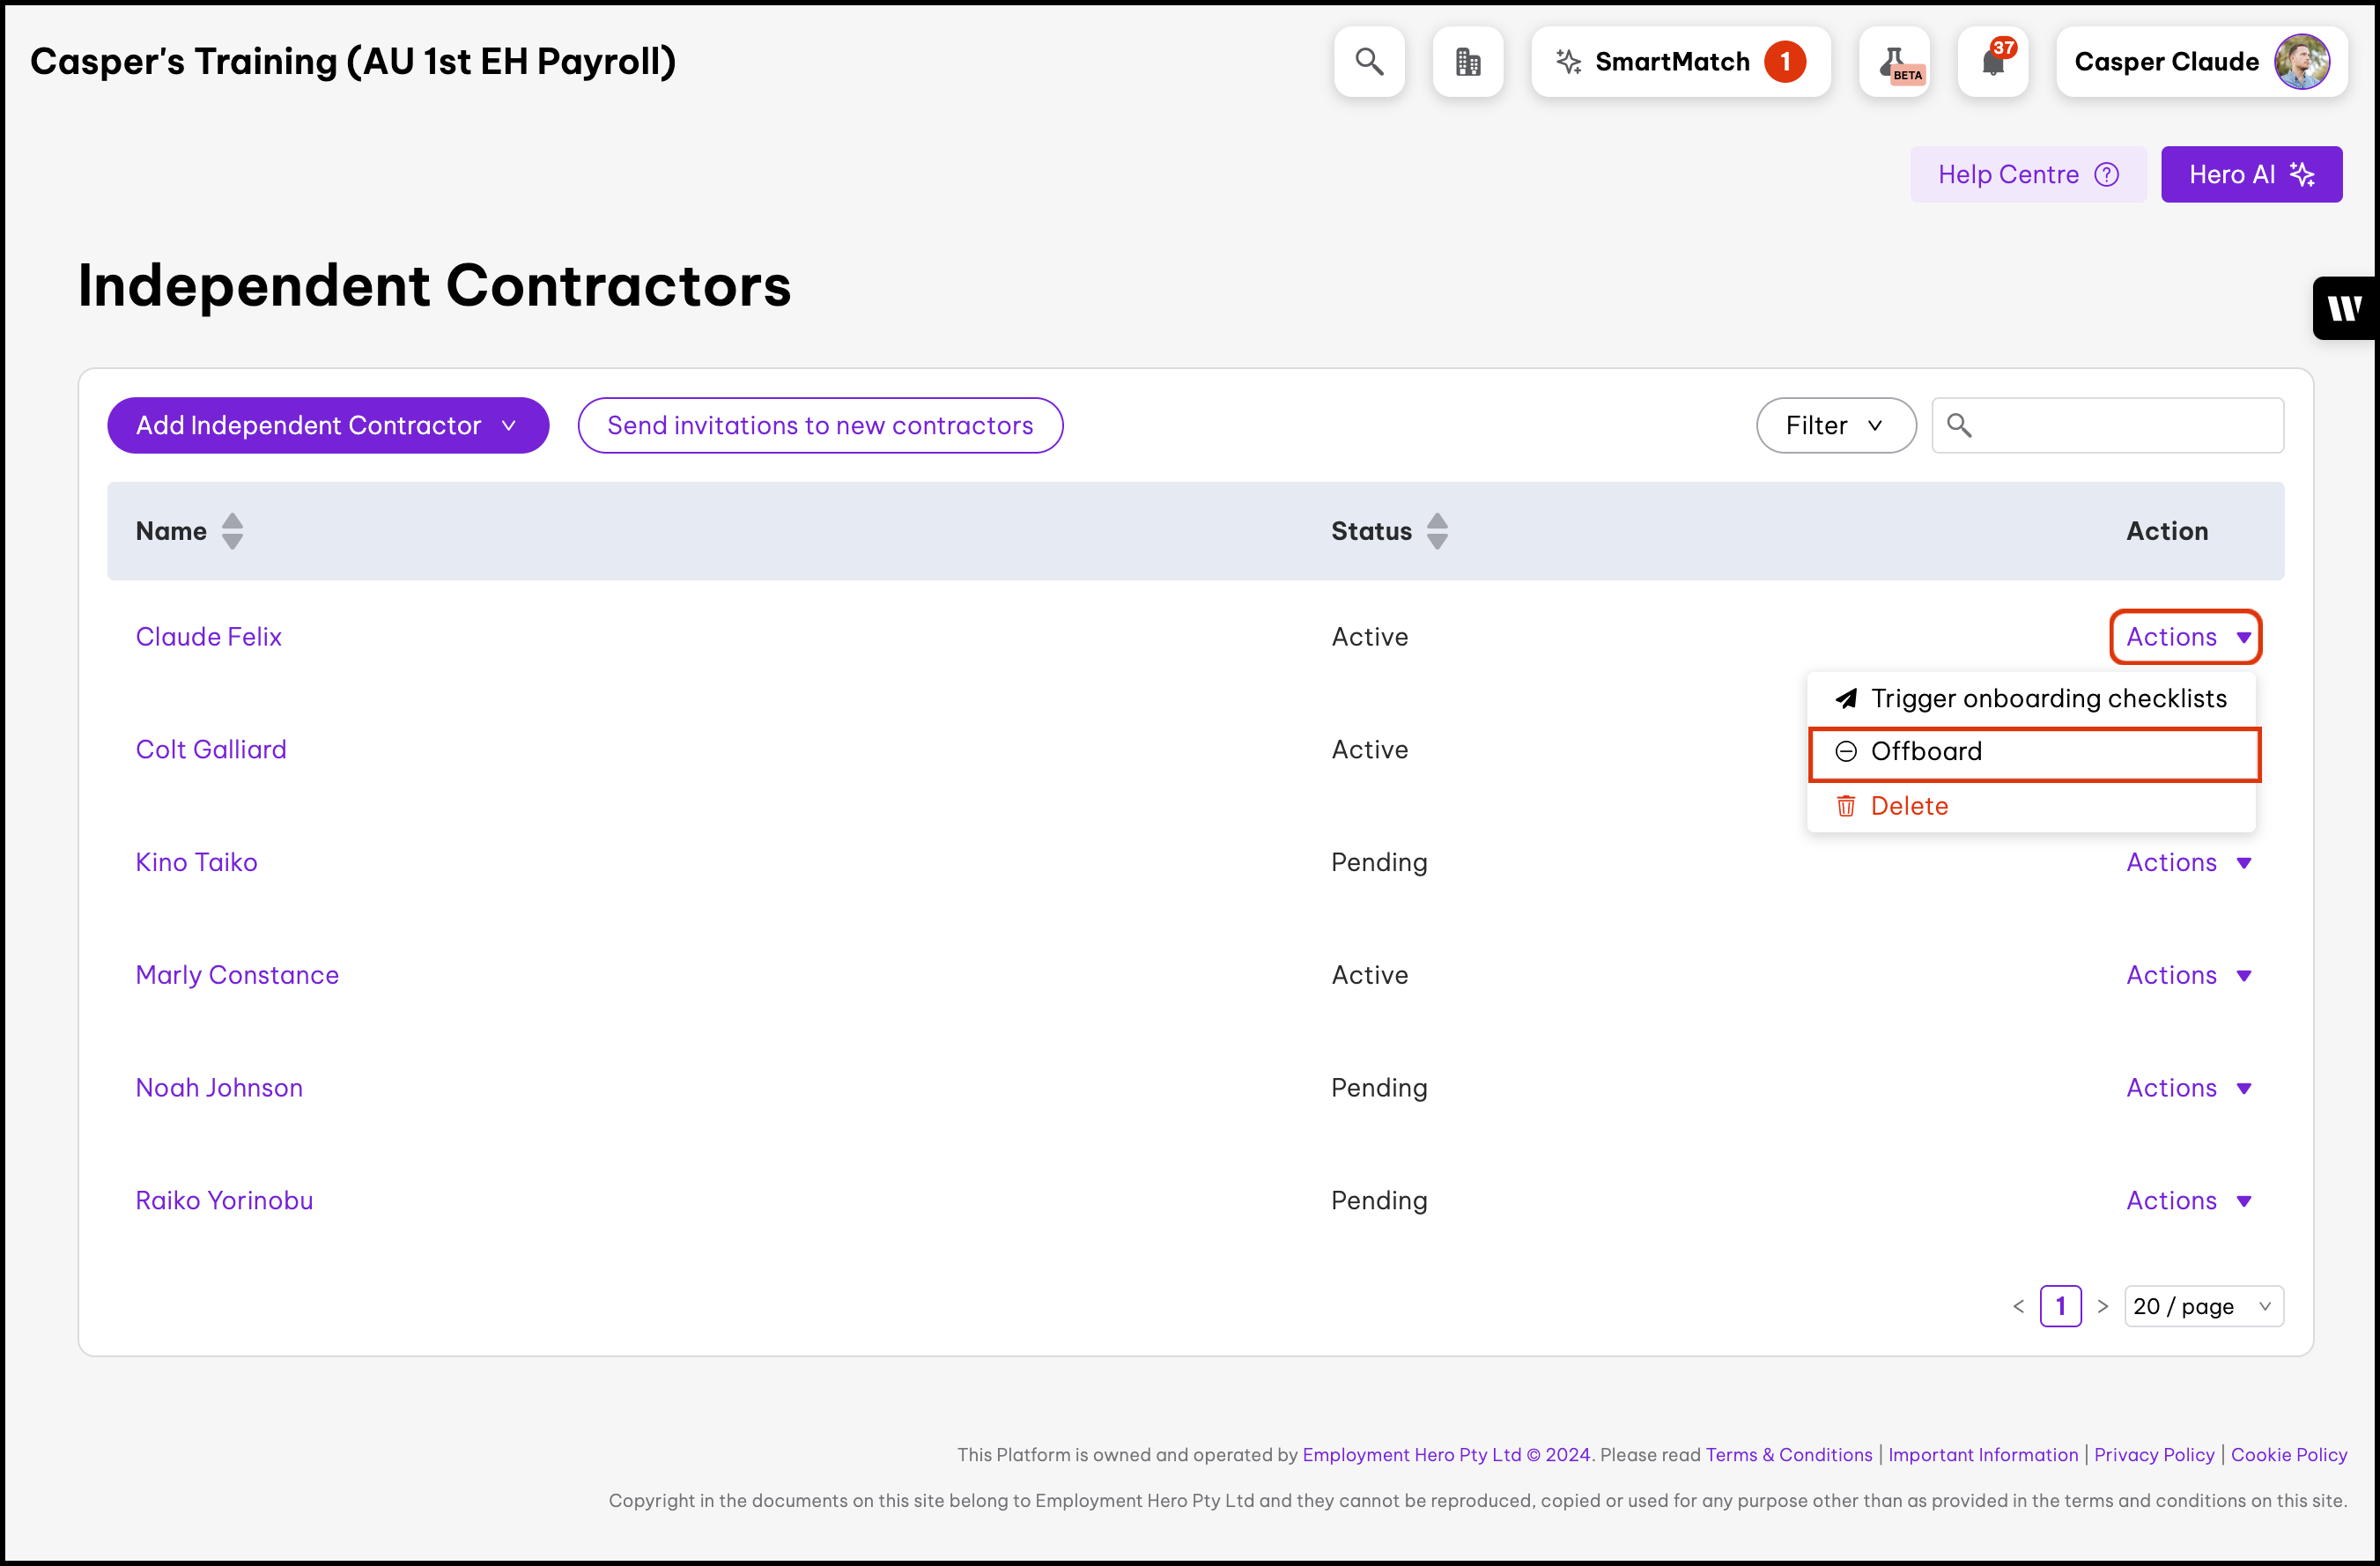Click the contractor search input field

click(2125, 425)
